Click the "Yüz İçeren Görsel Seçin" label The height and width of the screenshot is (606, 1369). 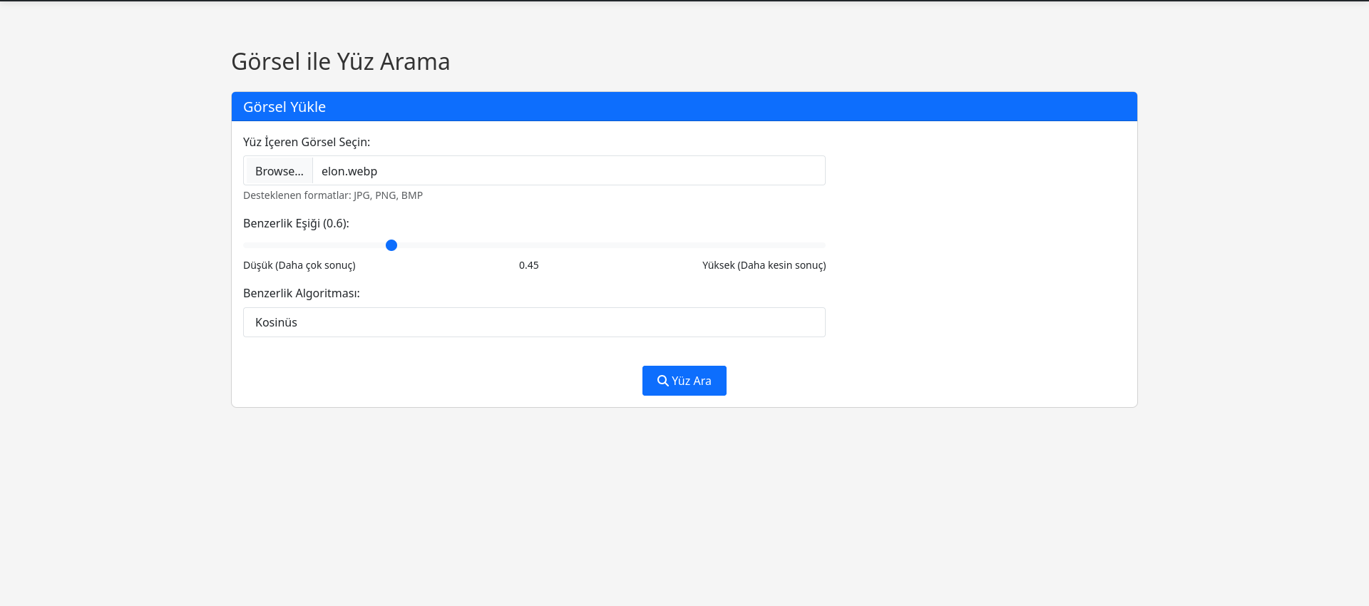pyautogui.click(x=307, y=142)
